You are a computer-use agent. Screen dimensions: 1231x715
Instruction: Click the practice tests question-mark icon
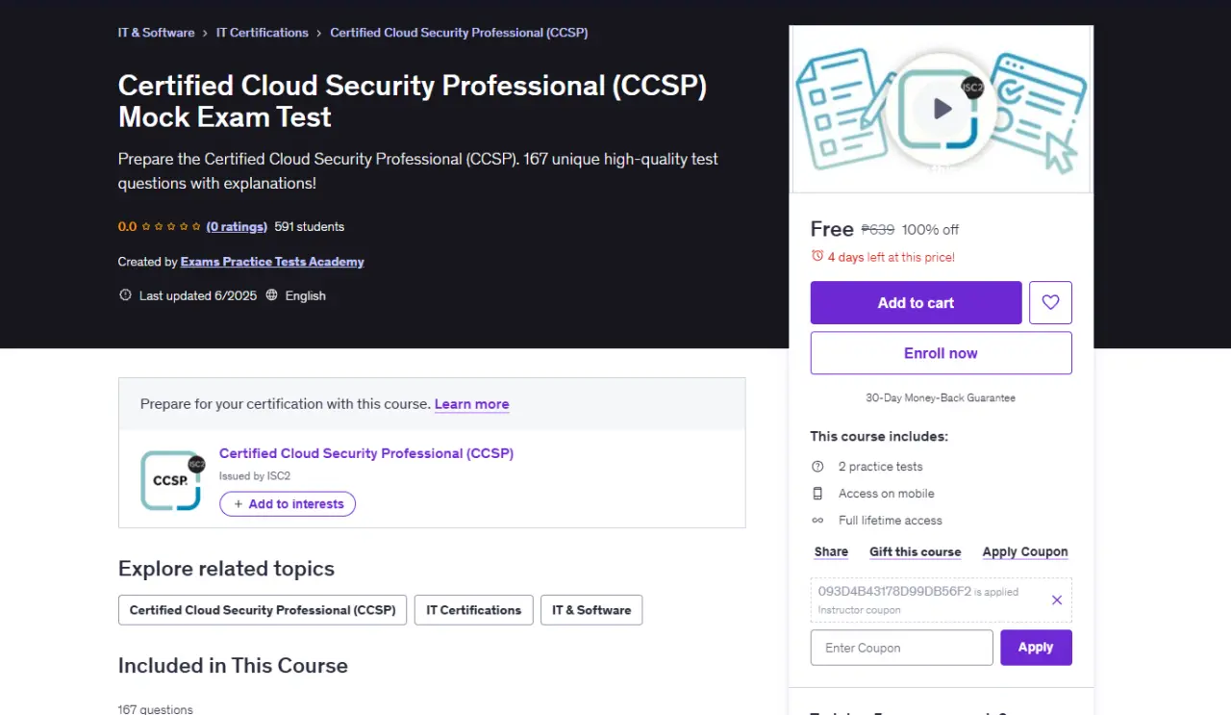817,467
